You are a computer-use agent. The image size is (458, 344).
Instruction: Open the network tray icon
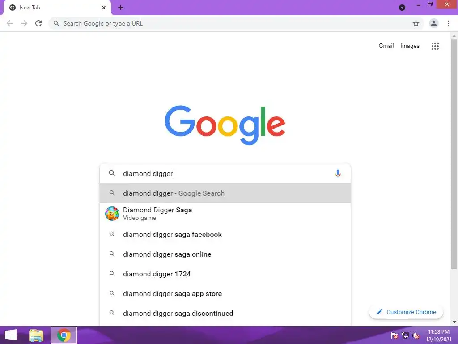pyautogui.click(x=405, y=335)
